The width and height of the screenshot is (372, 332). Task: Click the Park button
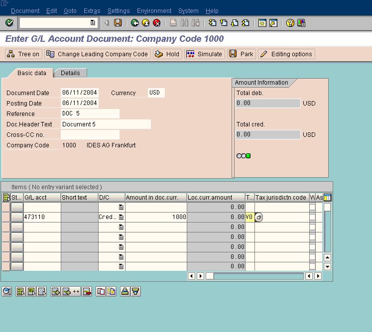coord(241,54)
